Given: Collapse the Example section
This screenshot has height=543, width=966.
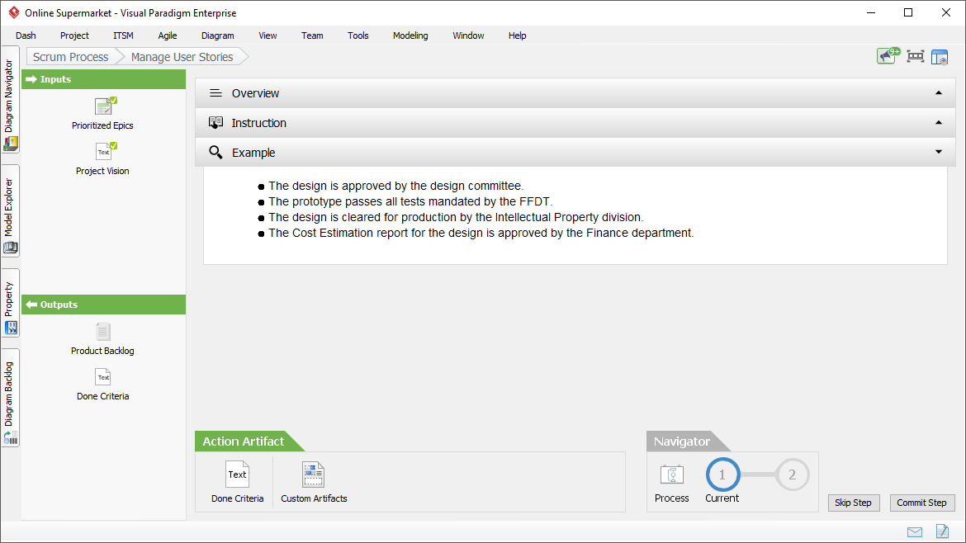Looking at the screenshot, I should pos(575,152).
